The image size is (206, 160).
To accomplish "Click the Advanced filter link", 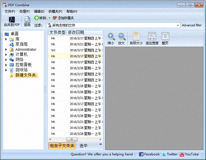I will click(x=192, y=25).
